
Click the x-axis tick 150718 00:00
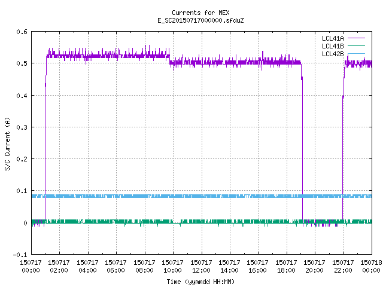[371, 266]
